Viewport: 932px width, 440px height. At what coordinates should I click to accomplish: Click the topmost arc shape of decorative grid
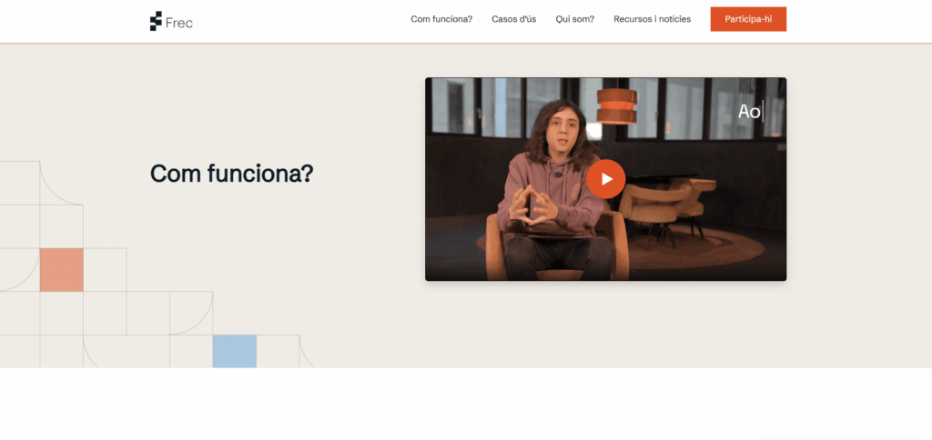click(61, 183)
